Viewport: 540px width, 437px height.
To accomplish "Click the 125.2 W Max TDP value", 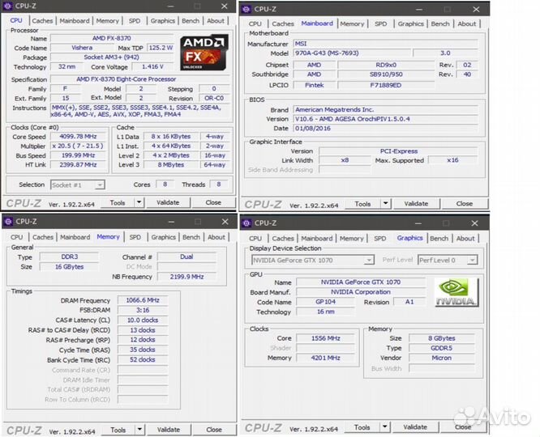I will click(x=161, y=48).
